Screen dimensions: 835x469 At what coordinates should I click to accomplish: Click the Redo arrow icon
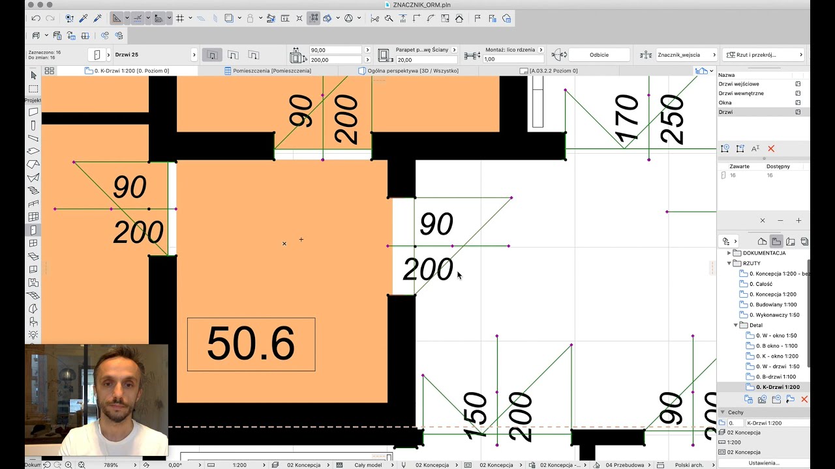[x=50, y=18]
